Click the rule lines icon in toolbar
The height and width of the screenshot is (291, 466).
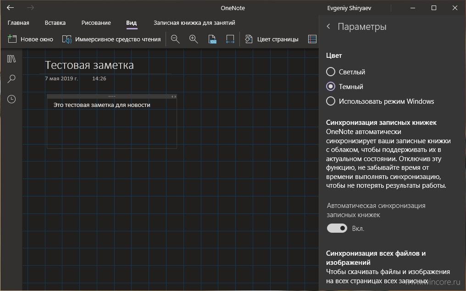click(312, 39)
